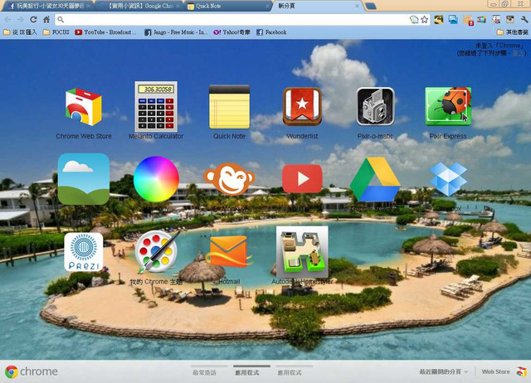Go back with the back arrow

tap(7, 19)
